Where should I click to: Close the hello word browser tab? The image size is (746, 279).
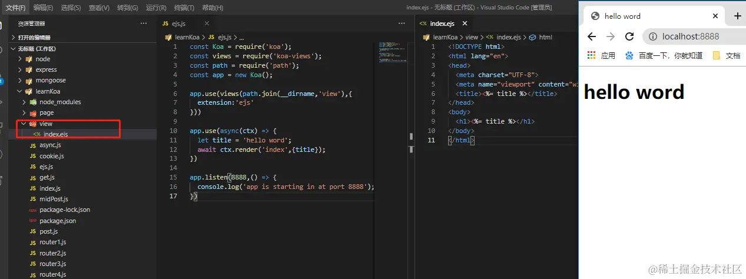[x=715, y=16]
